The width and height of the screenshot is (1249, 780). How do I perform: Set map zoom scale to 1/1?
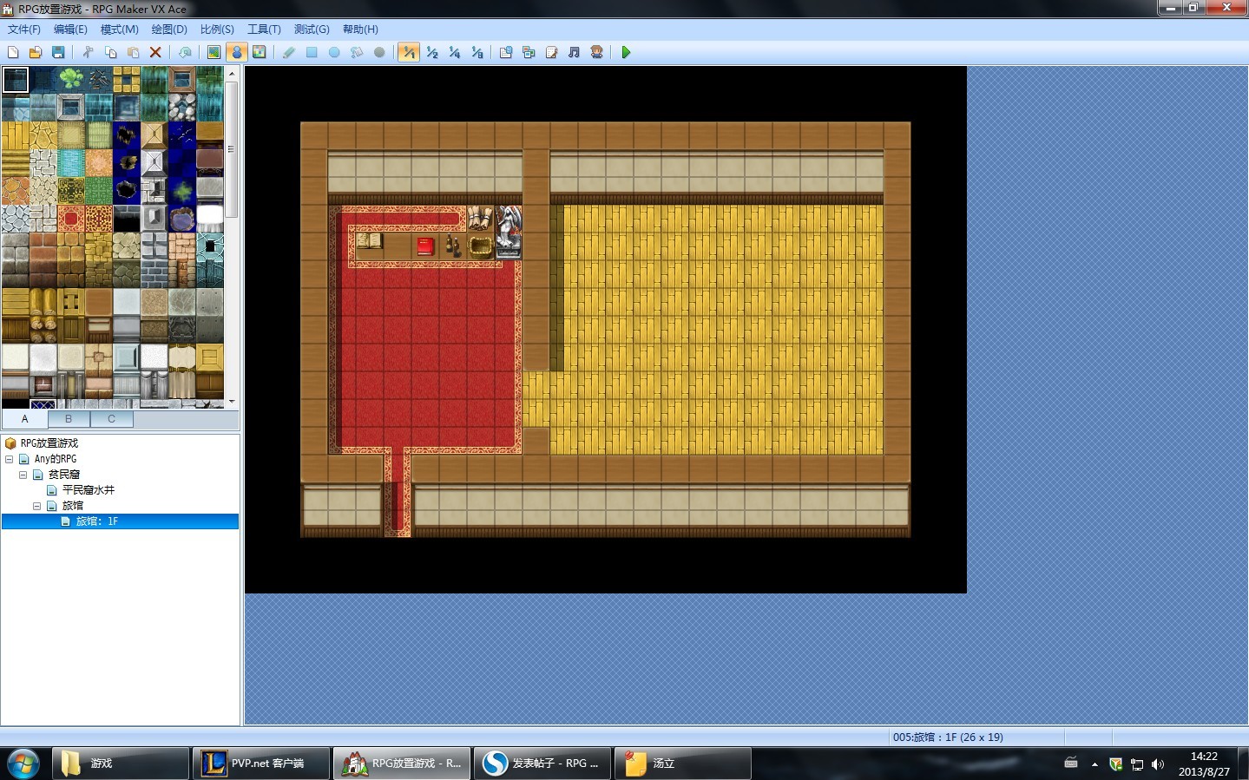(409, 53)
